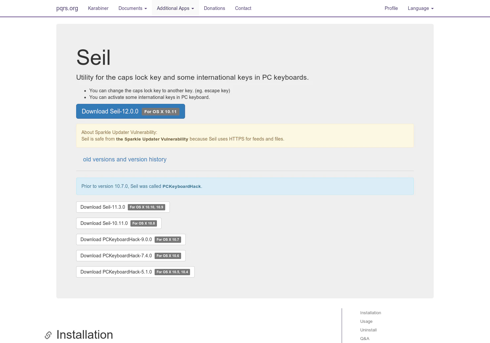
Task: Open the Donations page
Action: point(215,8)
